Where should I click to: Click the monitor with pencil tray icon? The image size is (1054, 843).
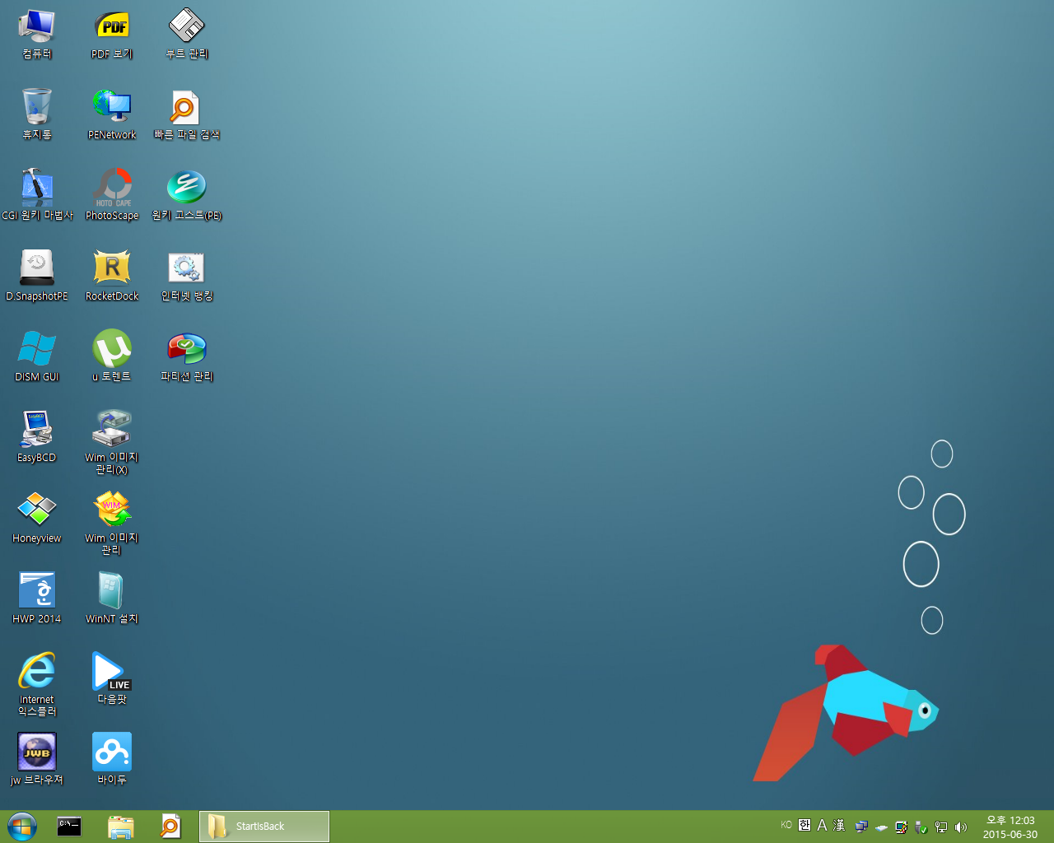[x=901, y=827]
